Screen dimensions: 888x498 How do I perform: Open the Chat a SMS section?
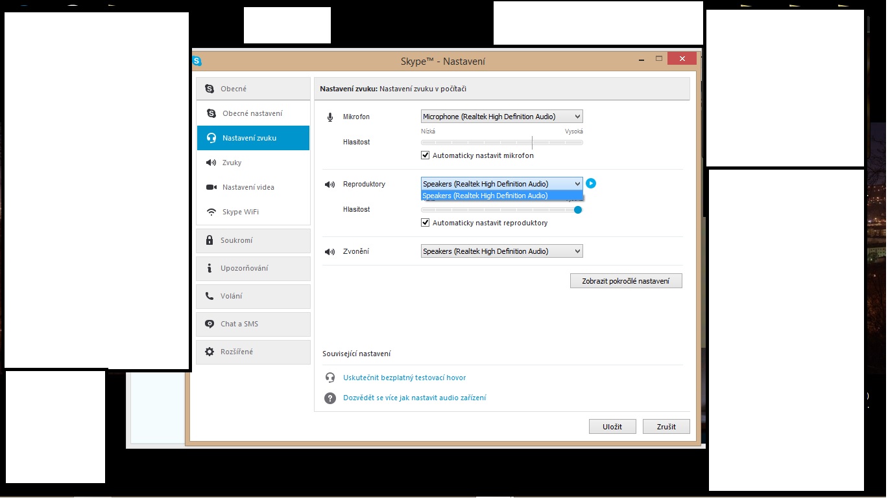point(254,324)
